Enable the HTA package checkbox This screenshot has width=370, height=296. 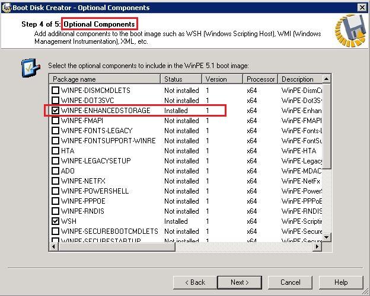pyautogui.click(x=55, y=151)
